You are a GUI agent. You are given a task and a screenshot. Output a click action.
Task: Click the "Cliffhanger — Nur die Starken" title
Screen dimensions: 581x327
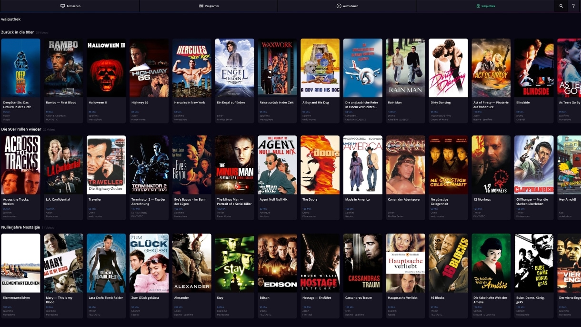coord(532,202)
